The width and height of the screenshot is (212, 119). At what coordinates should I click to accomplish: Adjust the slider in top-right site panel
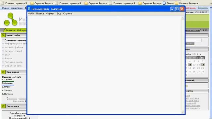pos(203,8)
